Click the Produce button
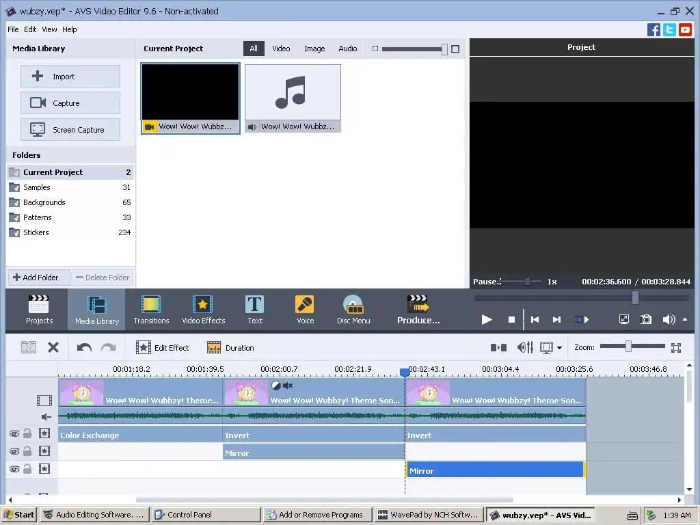This screenshot has height=525, width=700. [x=418, y=310]
